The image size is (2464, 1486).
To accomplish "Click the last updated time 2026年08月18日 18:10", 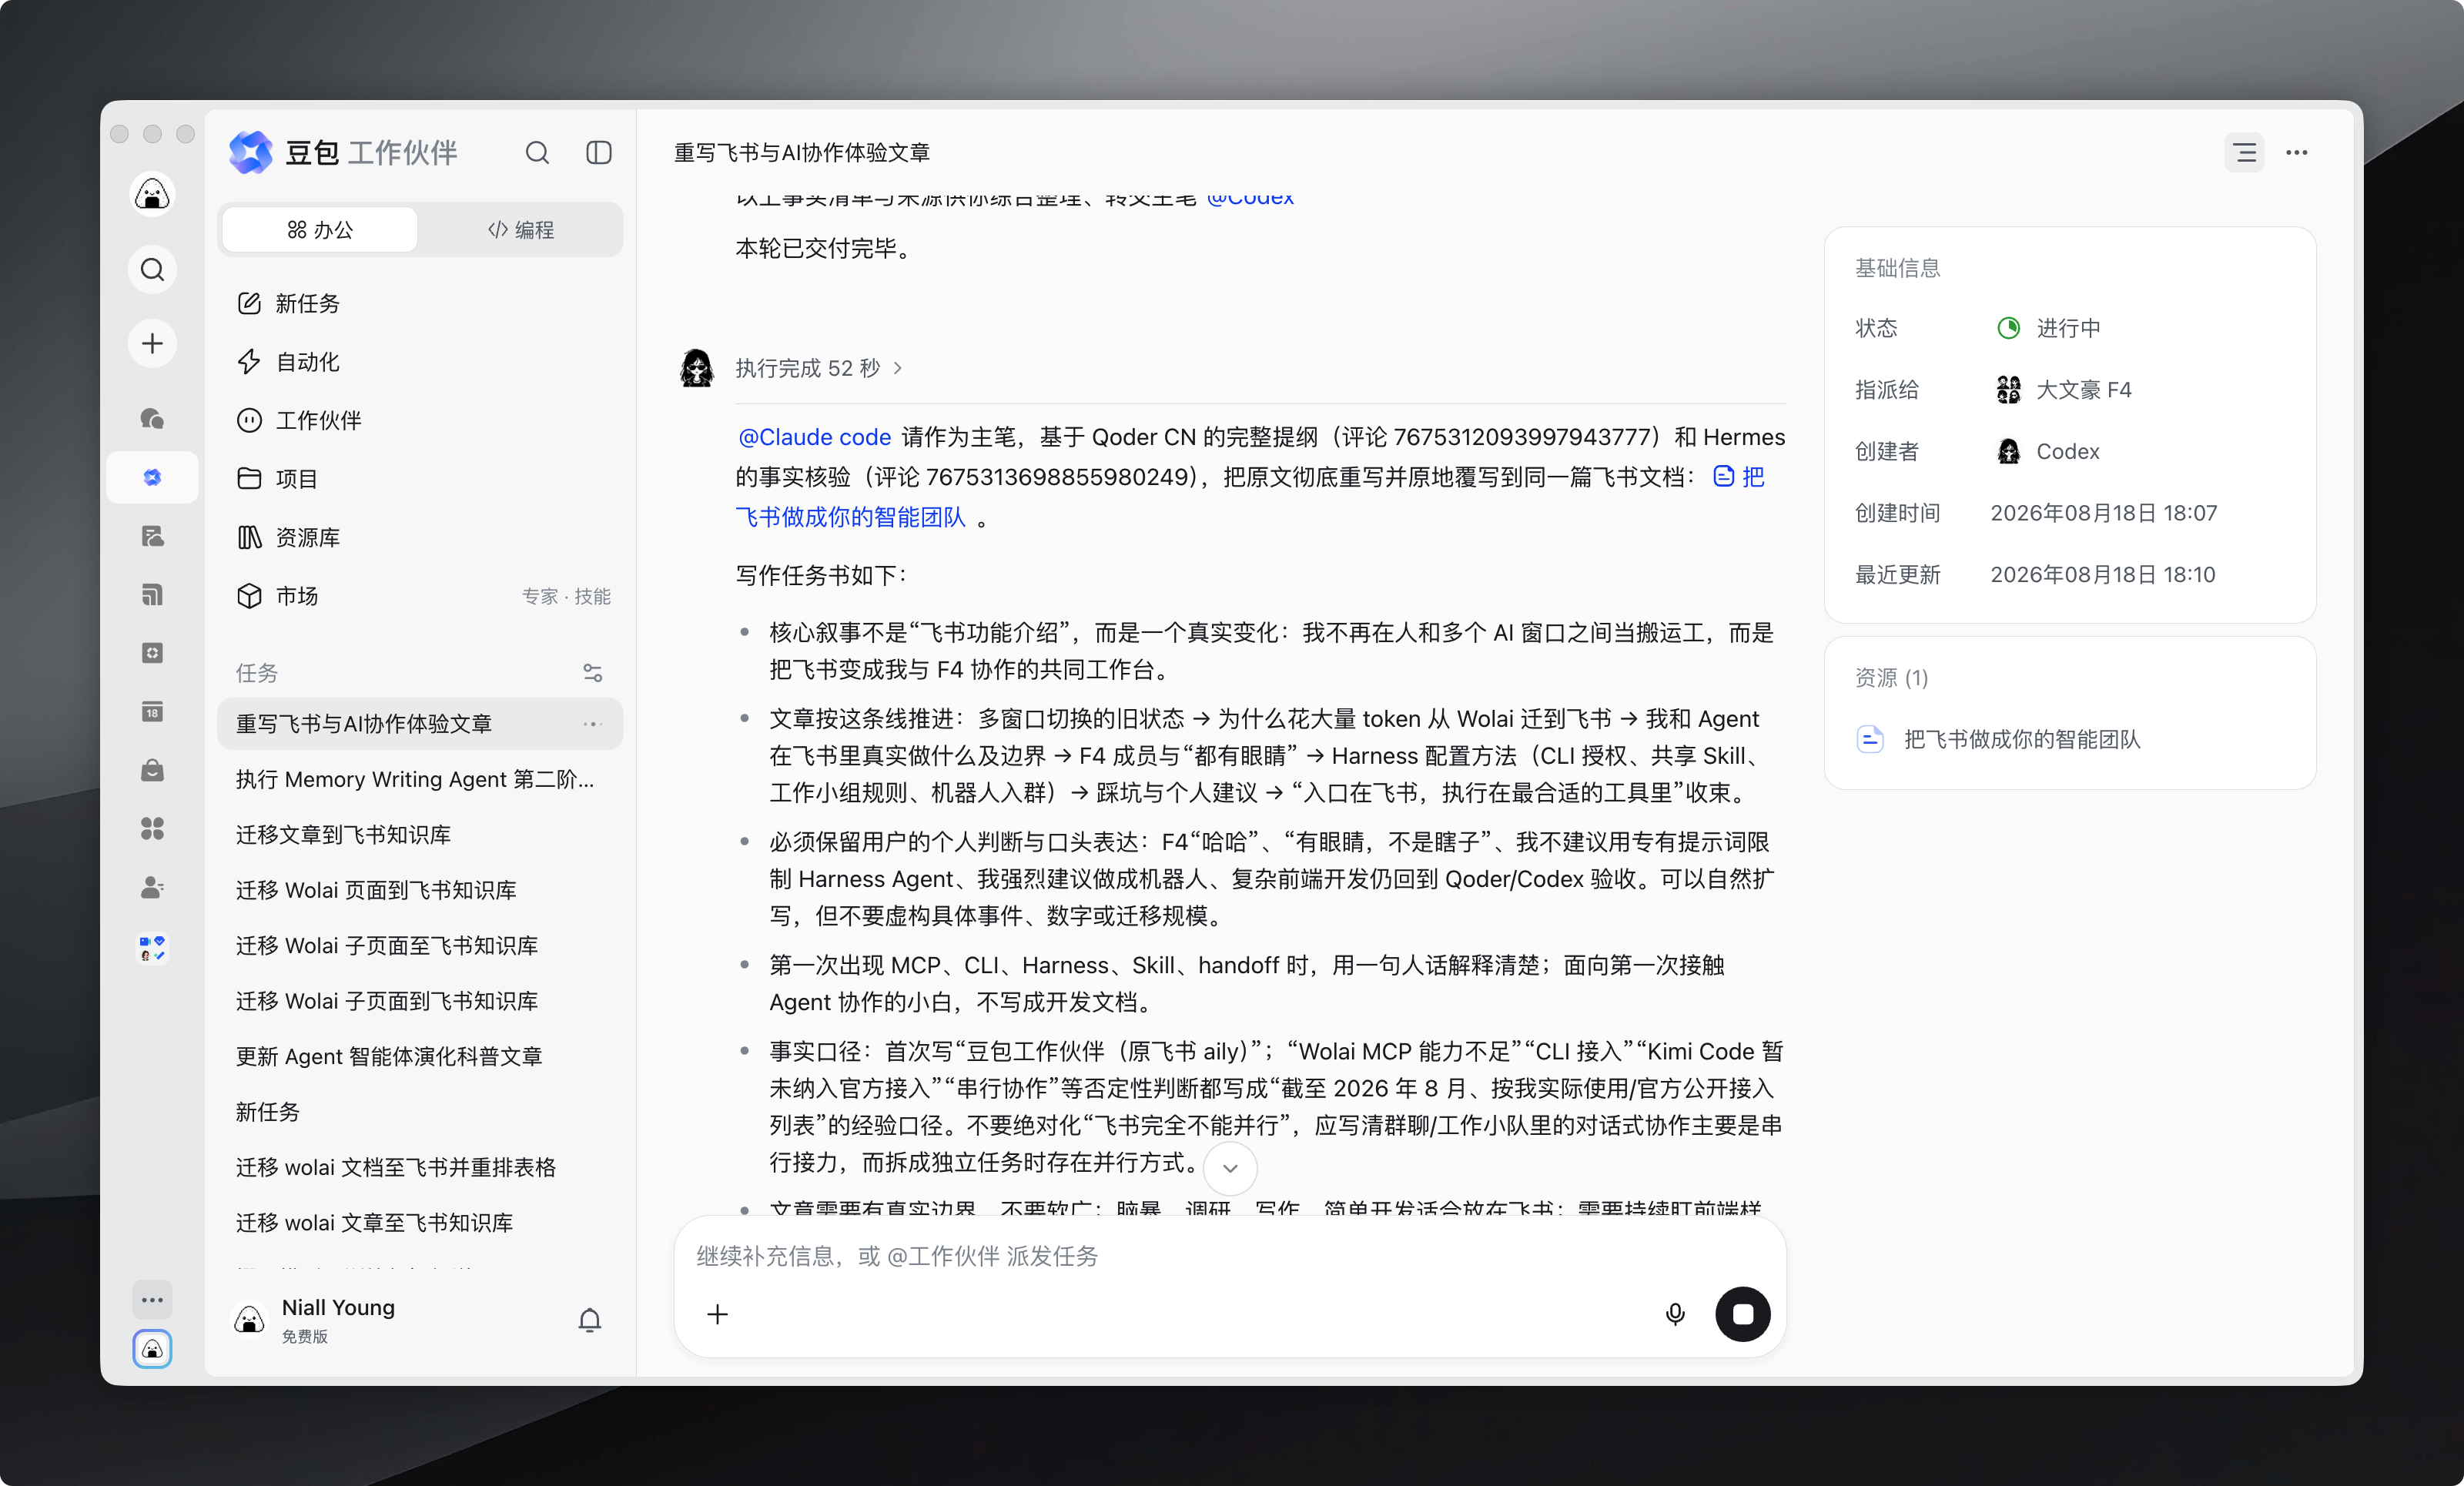I will tap(2103, 574).
